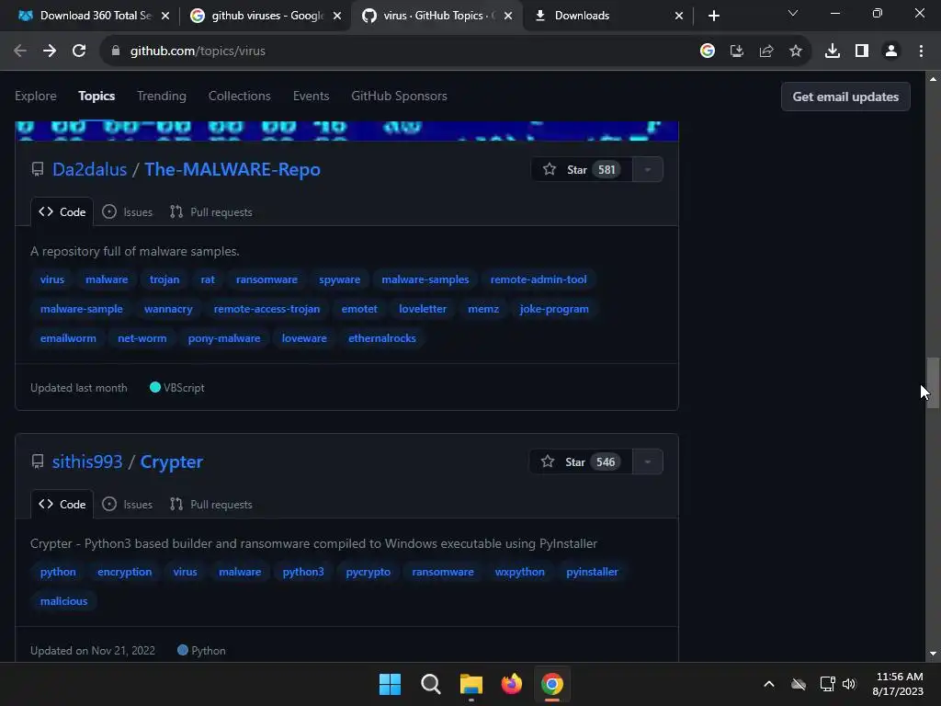Open the Events navigation item
The height and width of the screenshot is (706, 941).
(x=311, y=96)
